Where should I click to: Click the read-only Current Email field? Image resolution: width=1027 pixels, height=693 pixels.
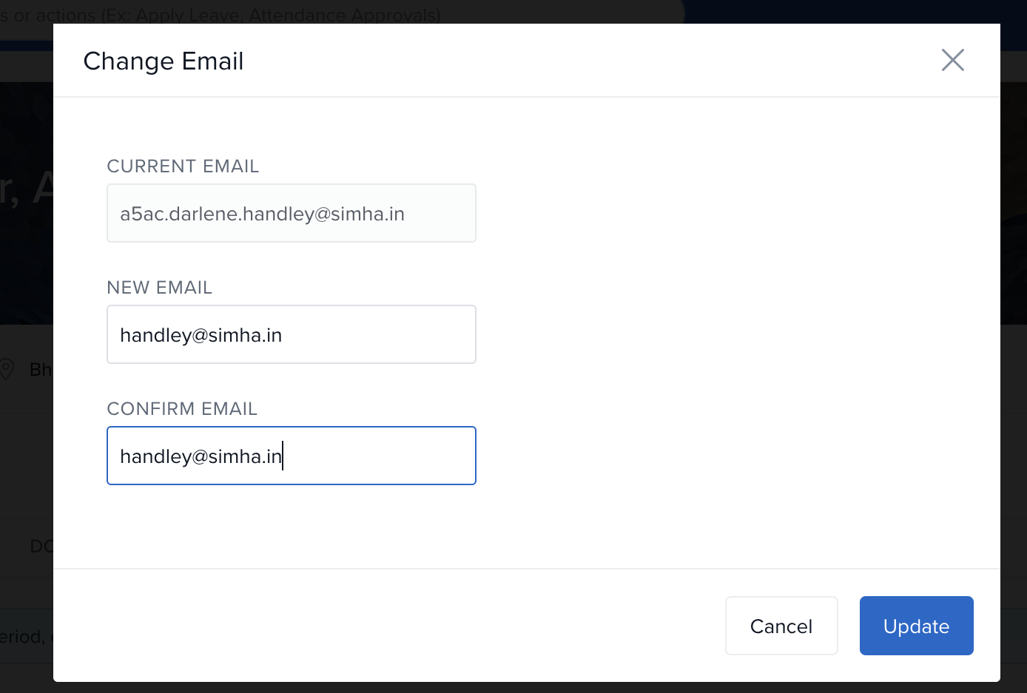click(292, 213)
